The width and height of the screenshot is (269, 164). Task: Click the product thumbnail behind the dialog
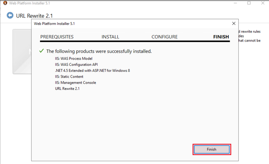click(22, 52)
